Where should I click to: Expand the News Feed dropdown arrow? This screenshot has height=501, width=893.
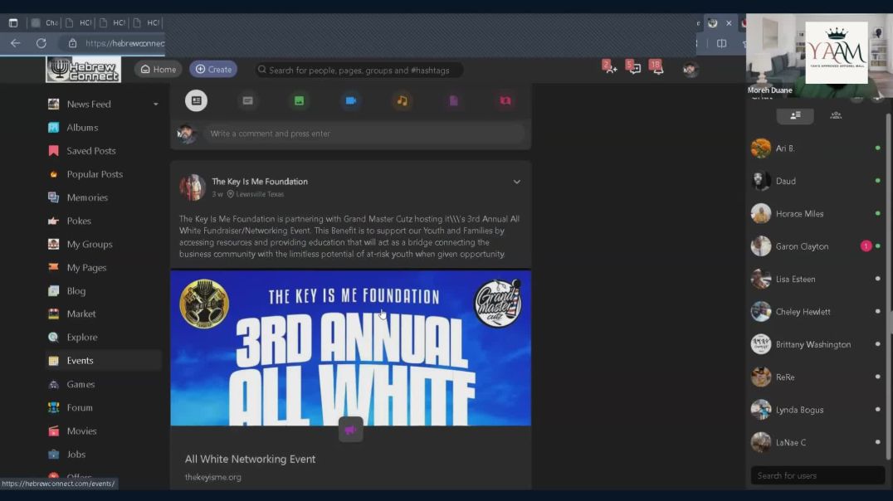pyautogui.click(x=155, y=105)
